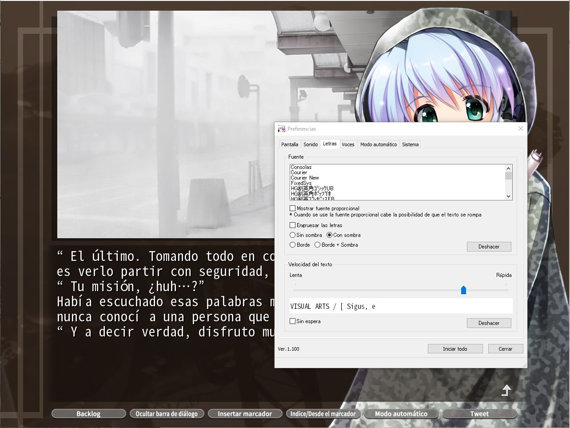This screenshot has width=570, height=428.
Task: Click the Preferencias window title icon
Action: coord(282,129)
